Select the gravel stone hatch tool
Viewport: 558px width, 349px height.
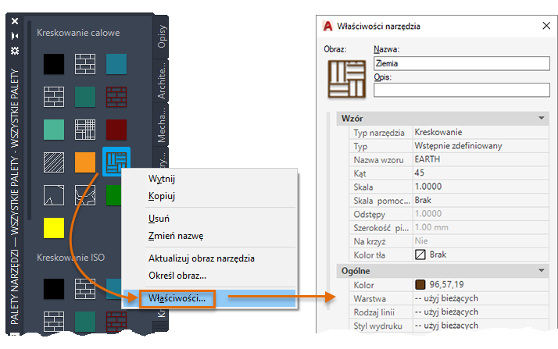point(85,194)
